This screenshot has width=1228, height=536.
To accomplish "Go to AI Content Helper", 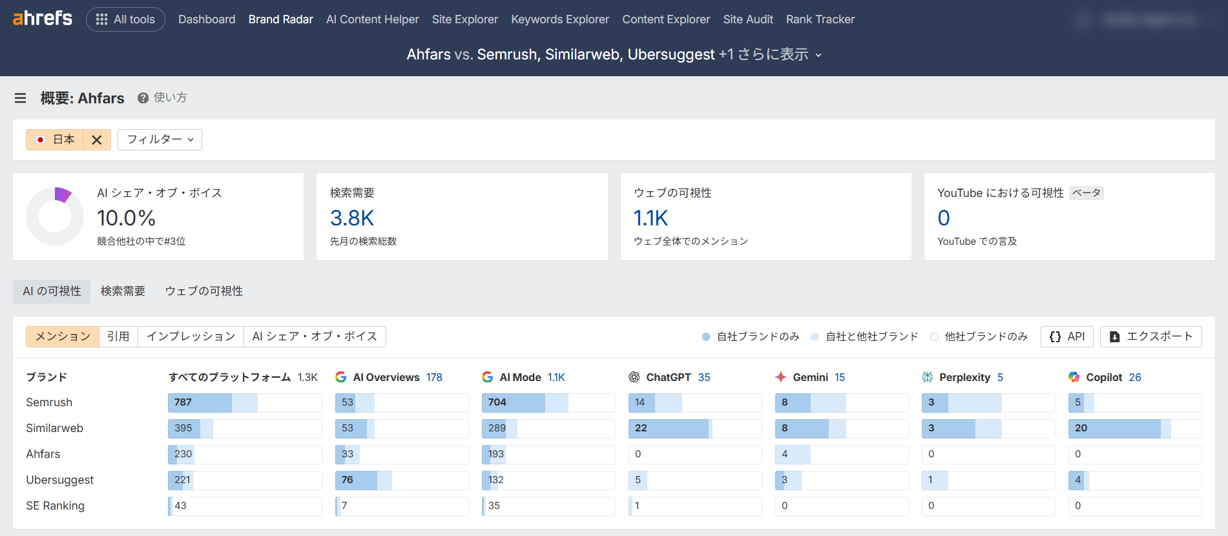I will pos(372,19).
